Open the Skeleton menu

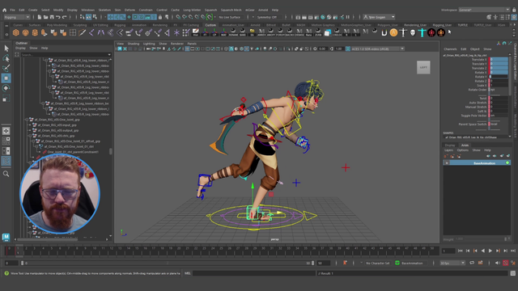104,10
